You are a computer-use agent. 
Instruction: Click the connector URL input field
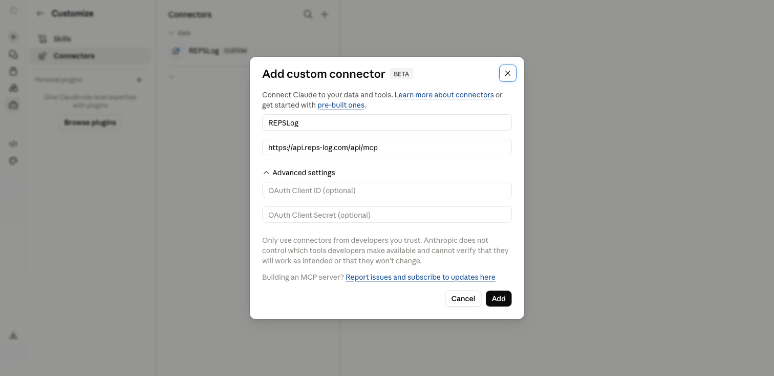click(x=386, y=147)
